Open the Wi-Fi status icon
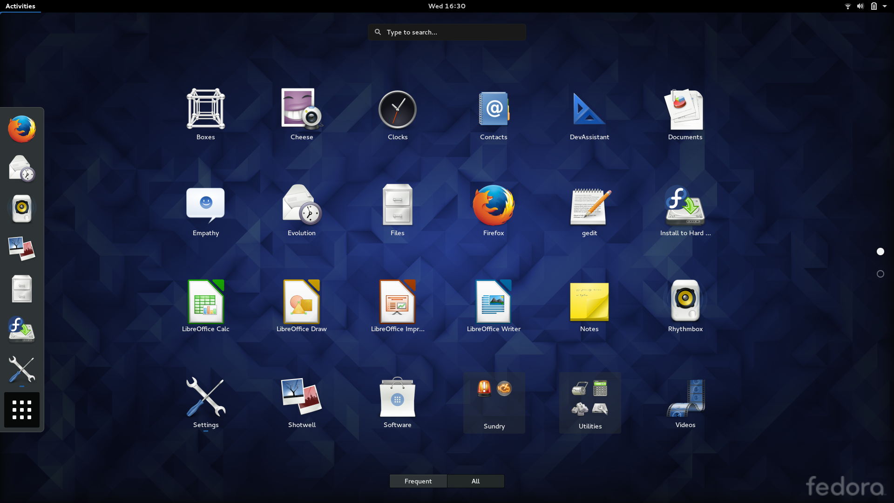Image resolution: width=894 pixels, height=503 pixels. pos(847,6)
